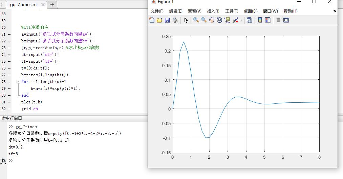343x179 pixels.
Task: Print the figure using printer icon
Action: pos(175,20)
